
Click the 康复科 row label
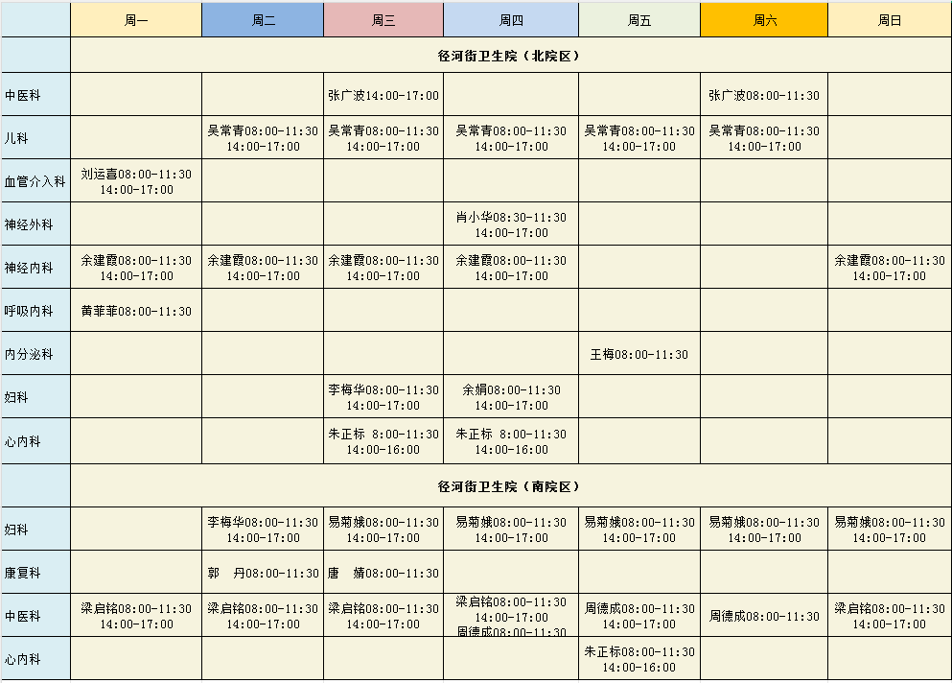click(35, 573)
